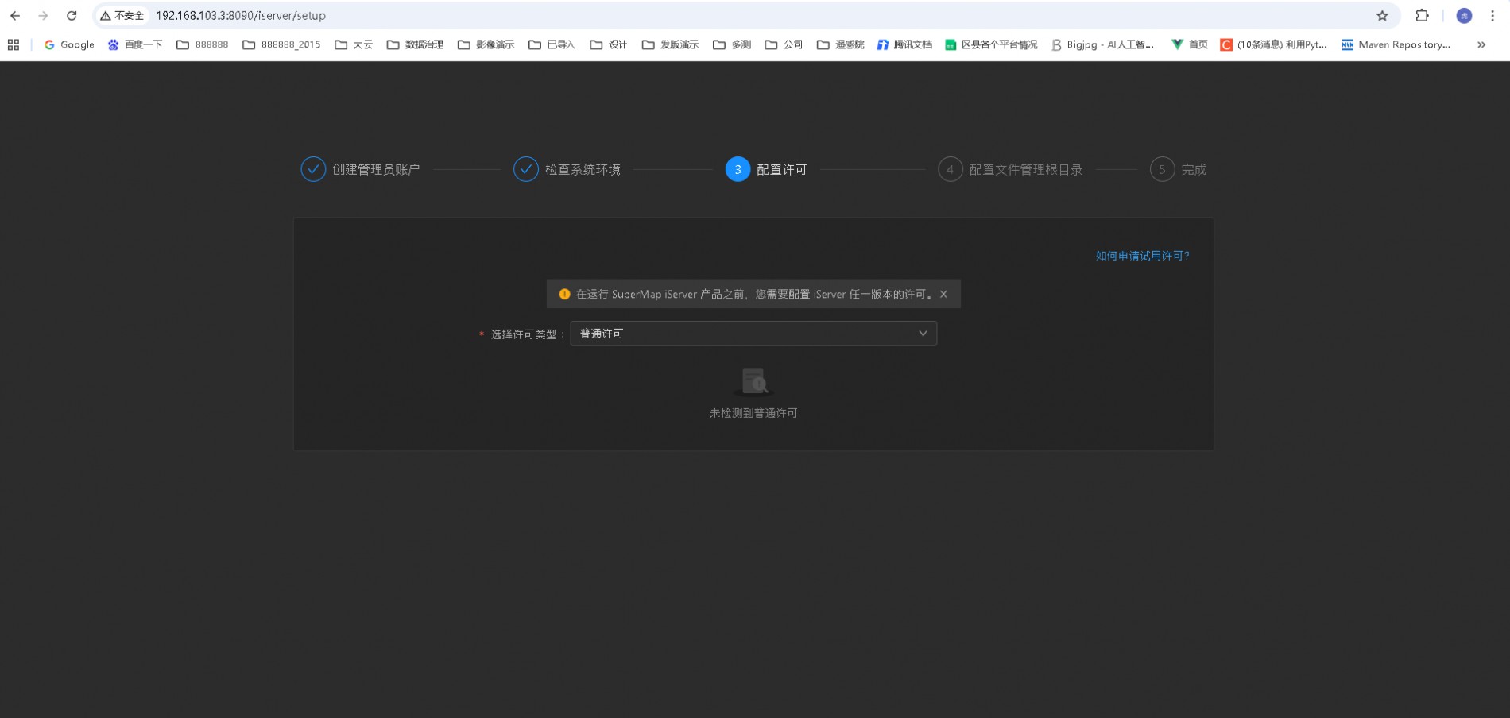Click the 不安全 site security indicator
This screenshot has height=718, width=1510.
point(122,16)
